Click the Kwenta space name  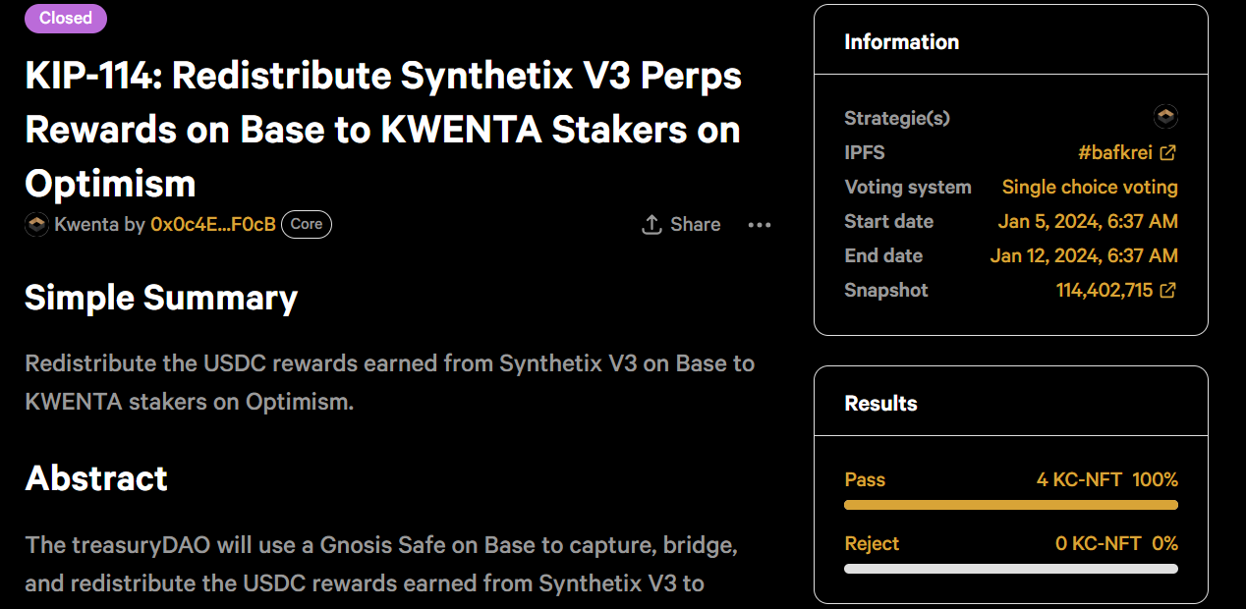(86, 224)
